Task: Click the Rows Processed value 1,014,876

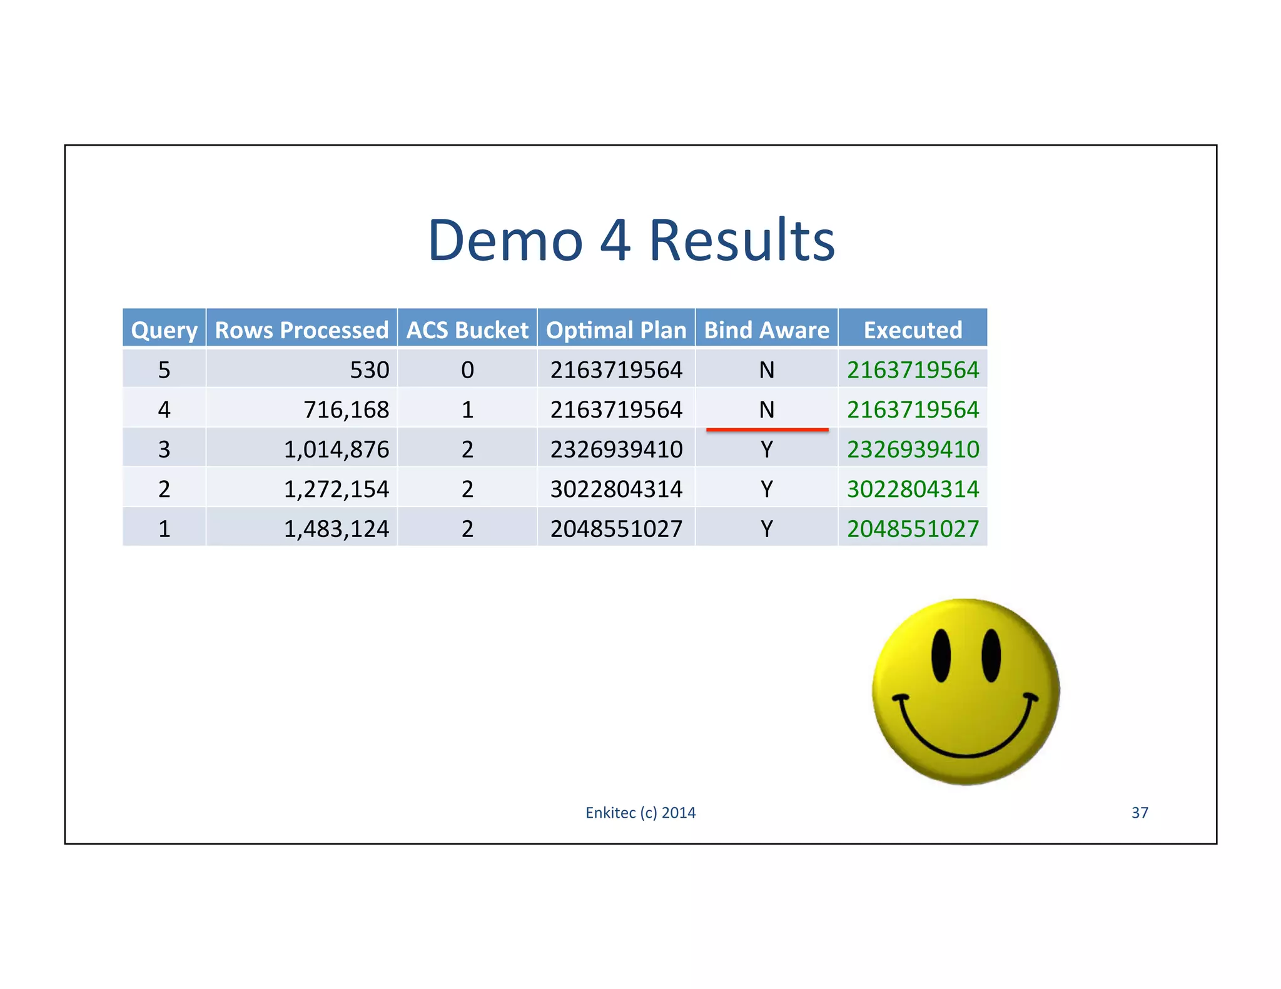Action: (x=337, y=449)
